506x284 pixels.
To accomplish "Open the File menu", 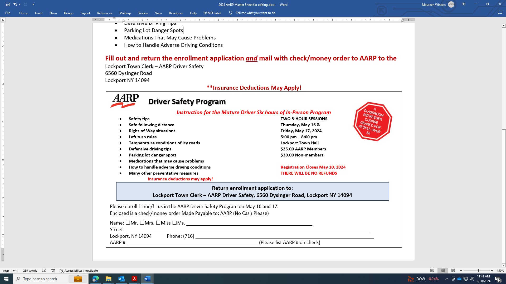I will [8, 13].
